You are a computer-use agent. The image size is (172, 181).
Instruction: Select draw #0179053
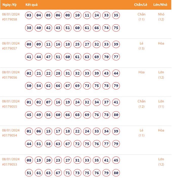(x=9, y=164)
